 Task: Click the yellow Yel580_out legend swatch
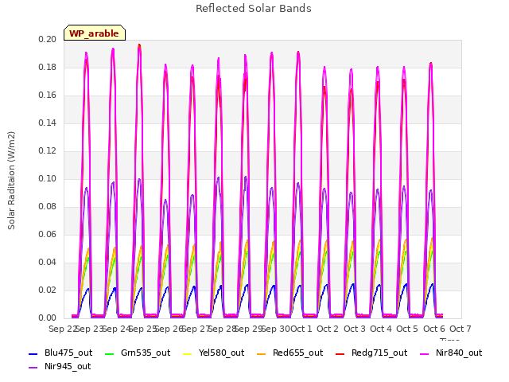pos(188,353)
